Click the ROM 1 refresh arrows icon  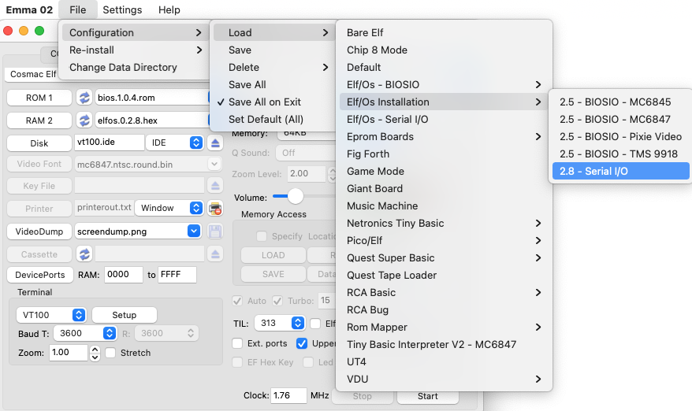point(84,98)
